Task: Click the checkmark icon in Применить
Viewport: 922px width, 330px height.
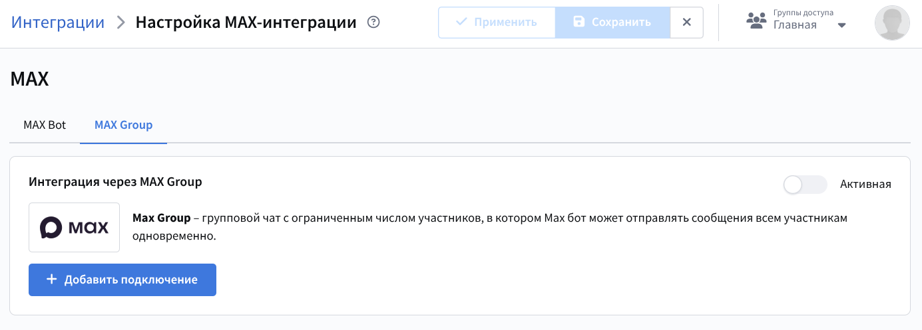Action: pos(461,22)
